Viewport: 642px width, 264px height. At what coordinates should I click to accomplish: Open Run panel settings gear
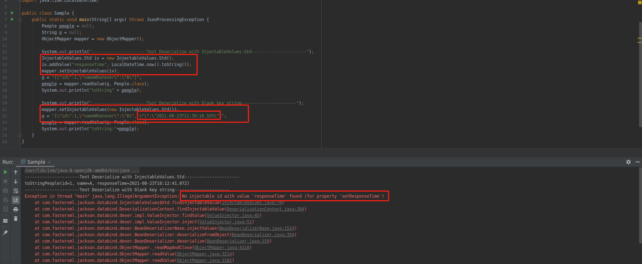628,162
